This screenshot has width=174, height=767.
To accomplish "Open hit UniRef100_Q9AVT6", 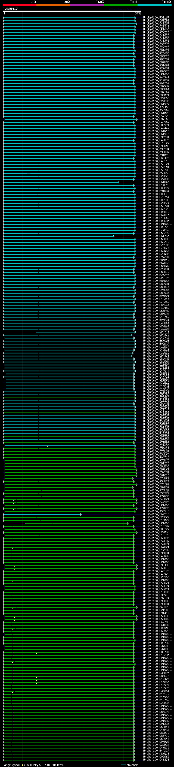I will click(x=156, y=332).
